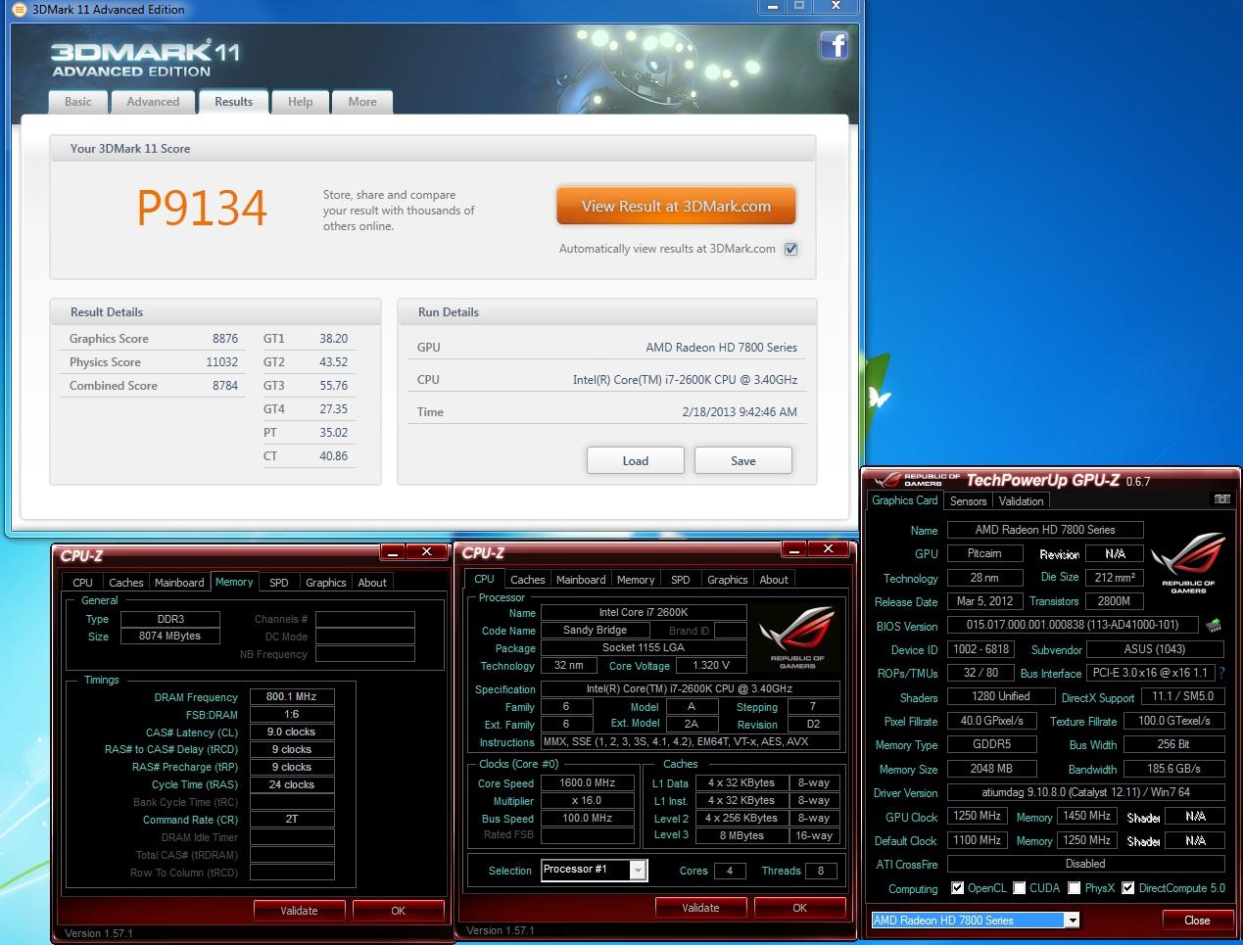1243x945 pixels.
Task: Click Validate in CPU-Z processor window
Action: (700, 908)
